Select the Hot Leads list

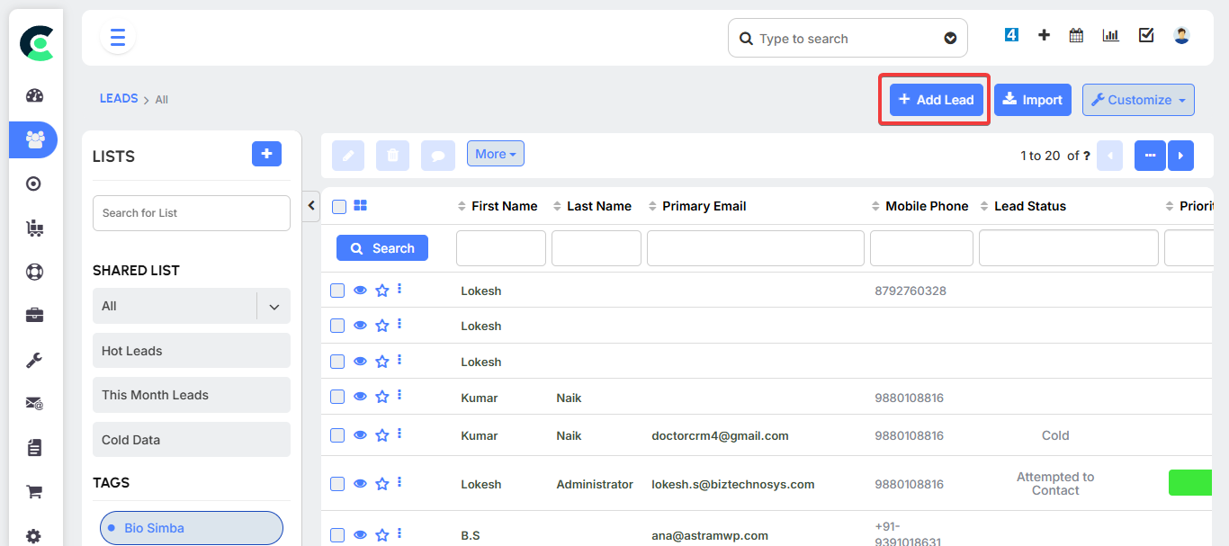click(191, 351)
